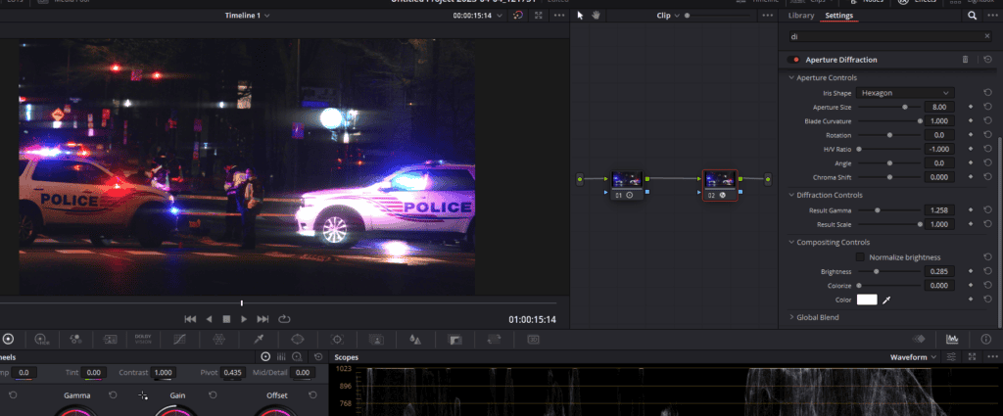Stop playback

[226, 319]
